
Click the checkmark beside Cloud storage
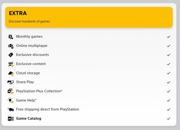click(x=169, y=73)
